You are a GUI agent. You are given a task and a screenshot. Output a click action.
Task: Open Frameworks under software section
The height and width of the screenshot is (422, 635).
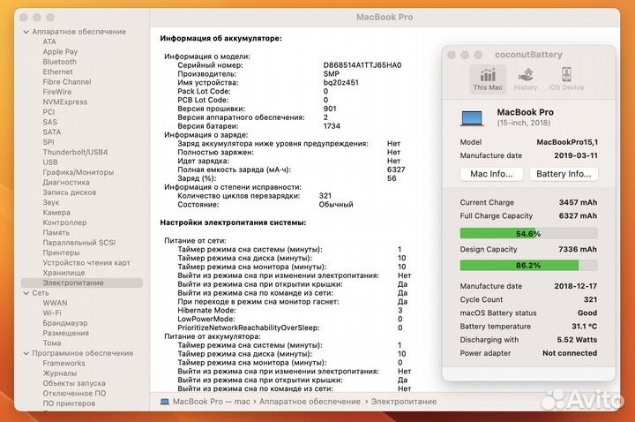(x=63, y=363)
